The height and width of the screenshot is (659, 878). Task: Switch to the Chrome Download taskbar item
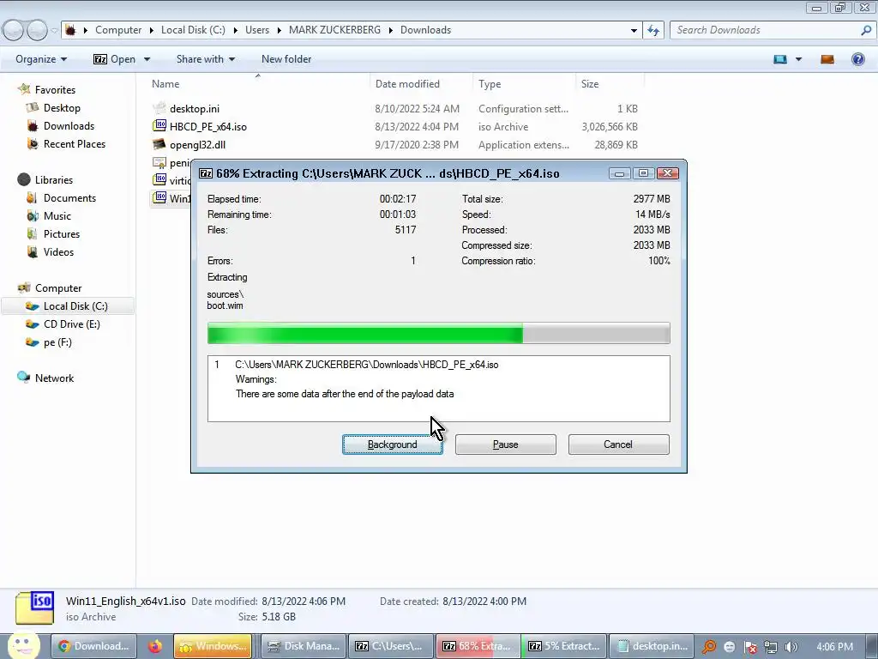point(94,646)
